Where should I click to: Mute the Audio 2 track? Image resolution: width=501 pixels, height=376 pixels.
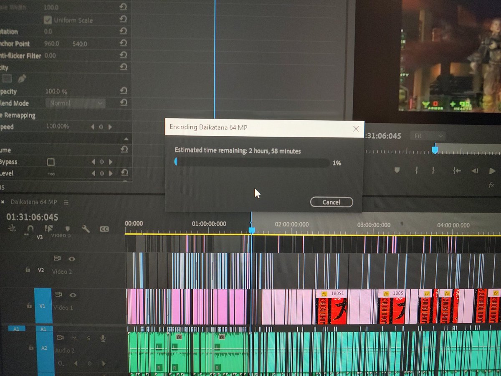tap(74, 338)
